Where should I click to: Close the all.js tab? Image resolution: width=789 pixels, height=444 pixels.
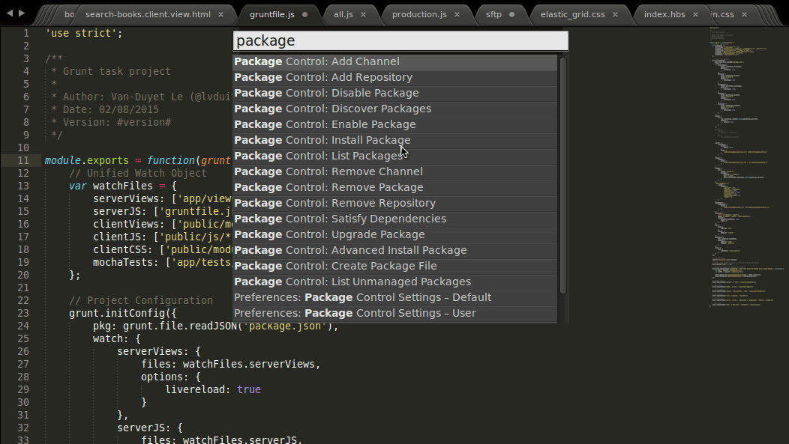tap(363, 13)
